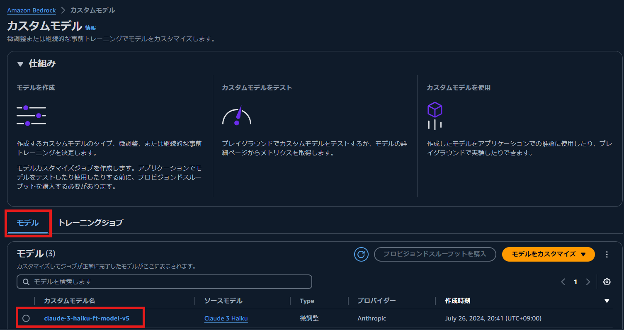Click the gauge icon in カスタムモデルをテスト card

pyautogui.click(x=237, y=115)
